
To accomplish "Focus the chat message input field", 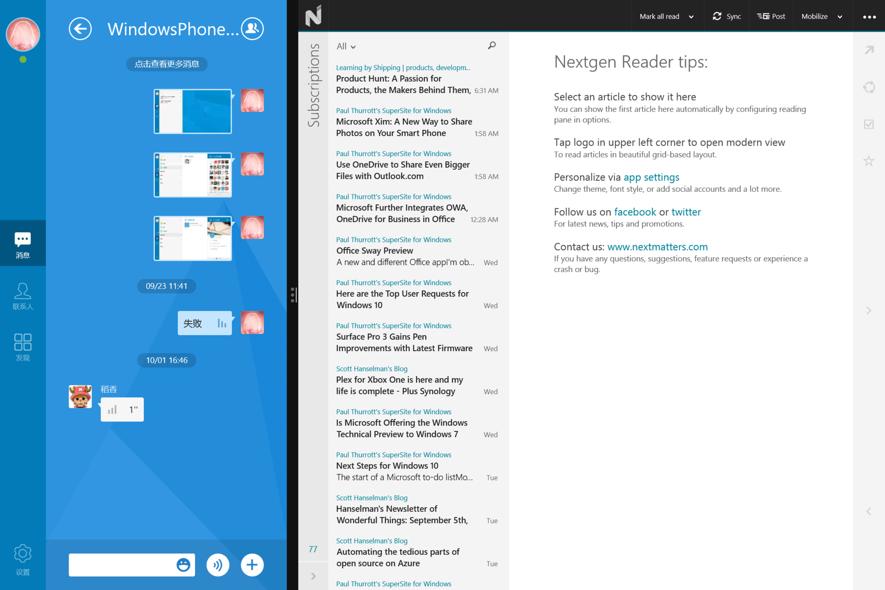I will 122,565.
